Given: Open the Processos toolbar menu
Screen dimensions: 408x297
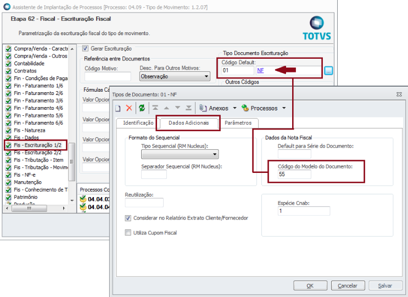Looking at the screenshot, I should (x=259, y=108).
